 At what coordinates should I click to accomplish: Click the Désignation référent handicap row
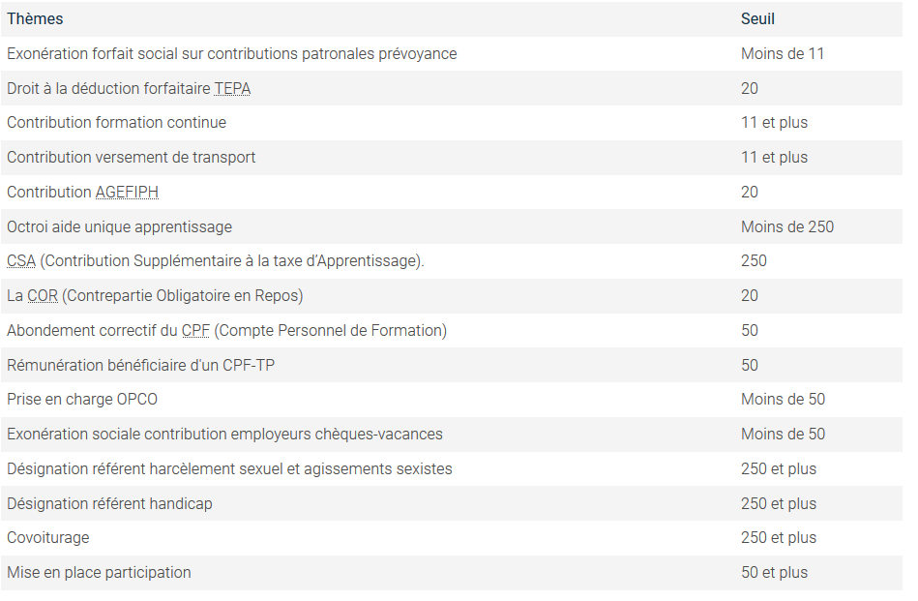coord(452,503)
